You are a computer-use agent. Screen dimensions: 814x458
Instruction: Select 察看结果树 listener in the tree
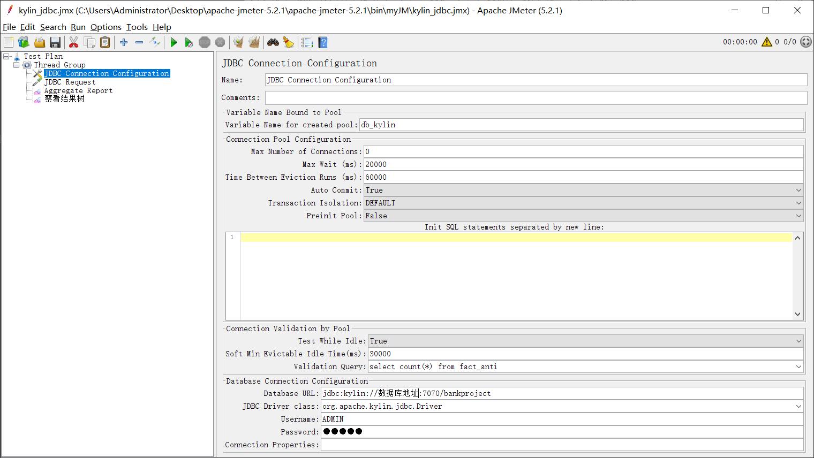tap(64, 99)
